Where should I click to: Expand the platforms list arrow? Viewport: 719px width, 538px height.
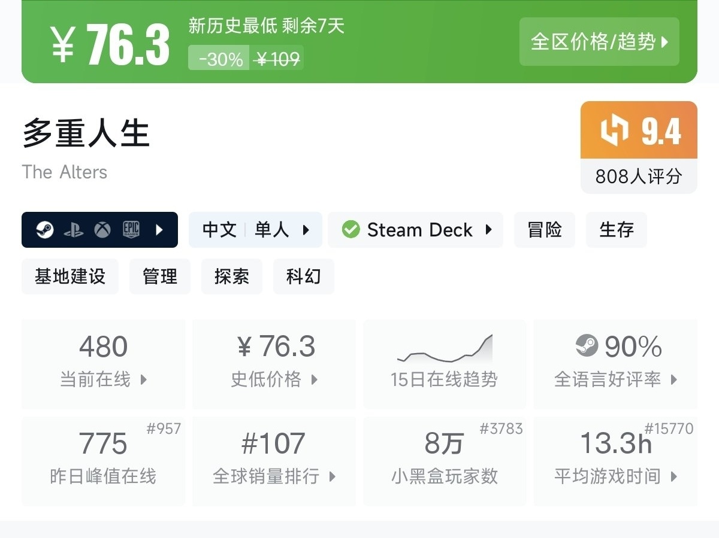[x=159, y=230]
